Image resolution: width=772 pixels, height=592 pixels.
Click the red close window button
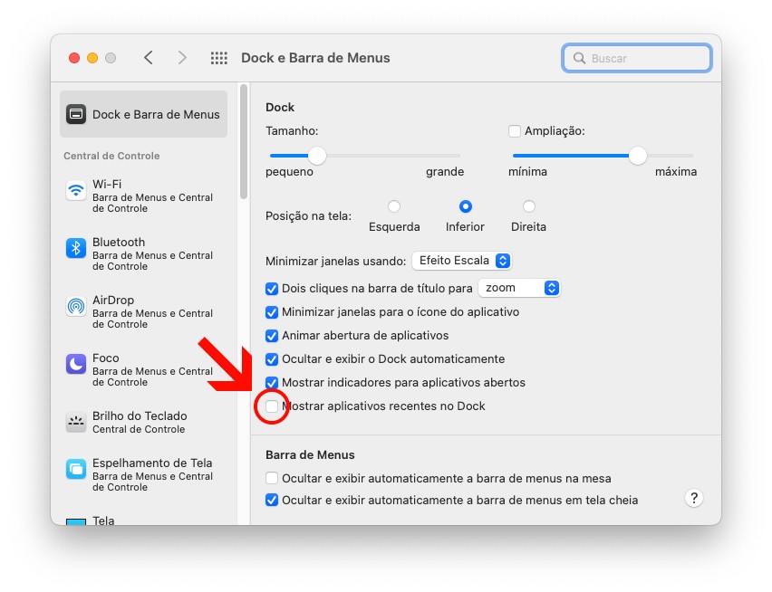(74, 58)
